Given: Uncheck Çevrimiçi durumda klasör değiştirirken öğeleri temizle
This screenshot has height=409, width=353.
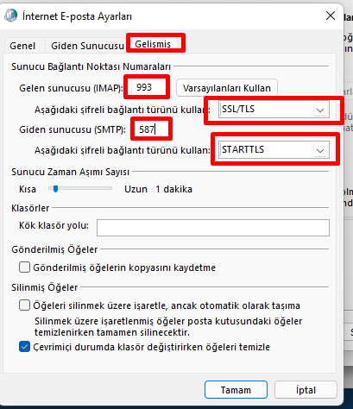Looking at the screenshot, I should click(24, 347).
